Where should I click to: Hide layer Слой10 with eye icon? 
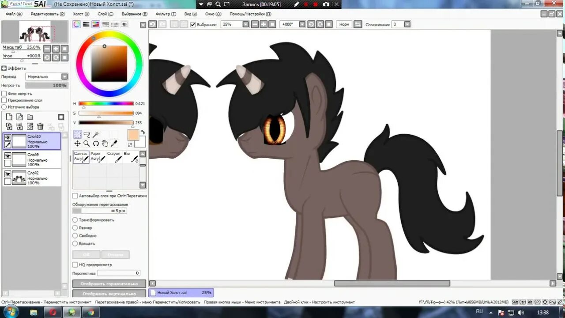[x=8, y=137]
